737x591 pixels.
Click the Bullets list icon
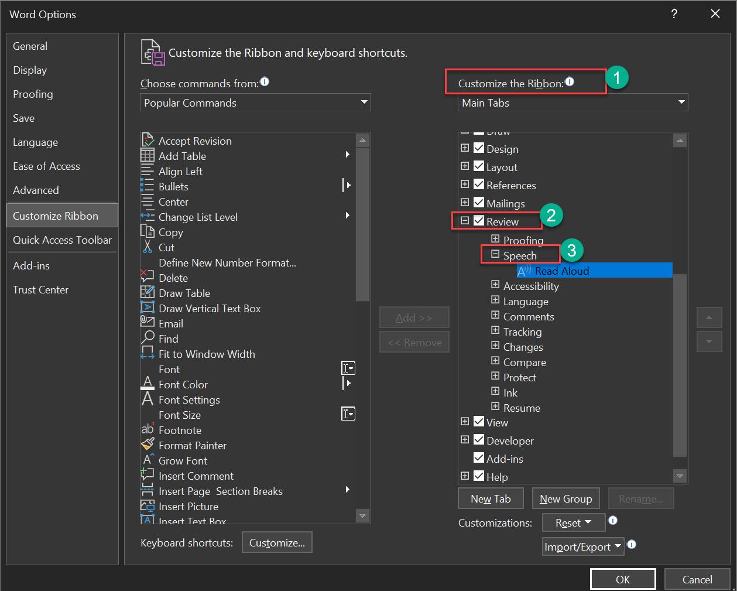click(x=148, y=186)
